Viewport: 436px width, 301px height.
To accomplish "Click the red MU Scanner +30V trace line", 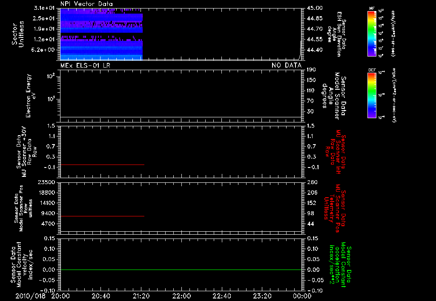I will click(102, 165).
